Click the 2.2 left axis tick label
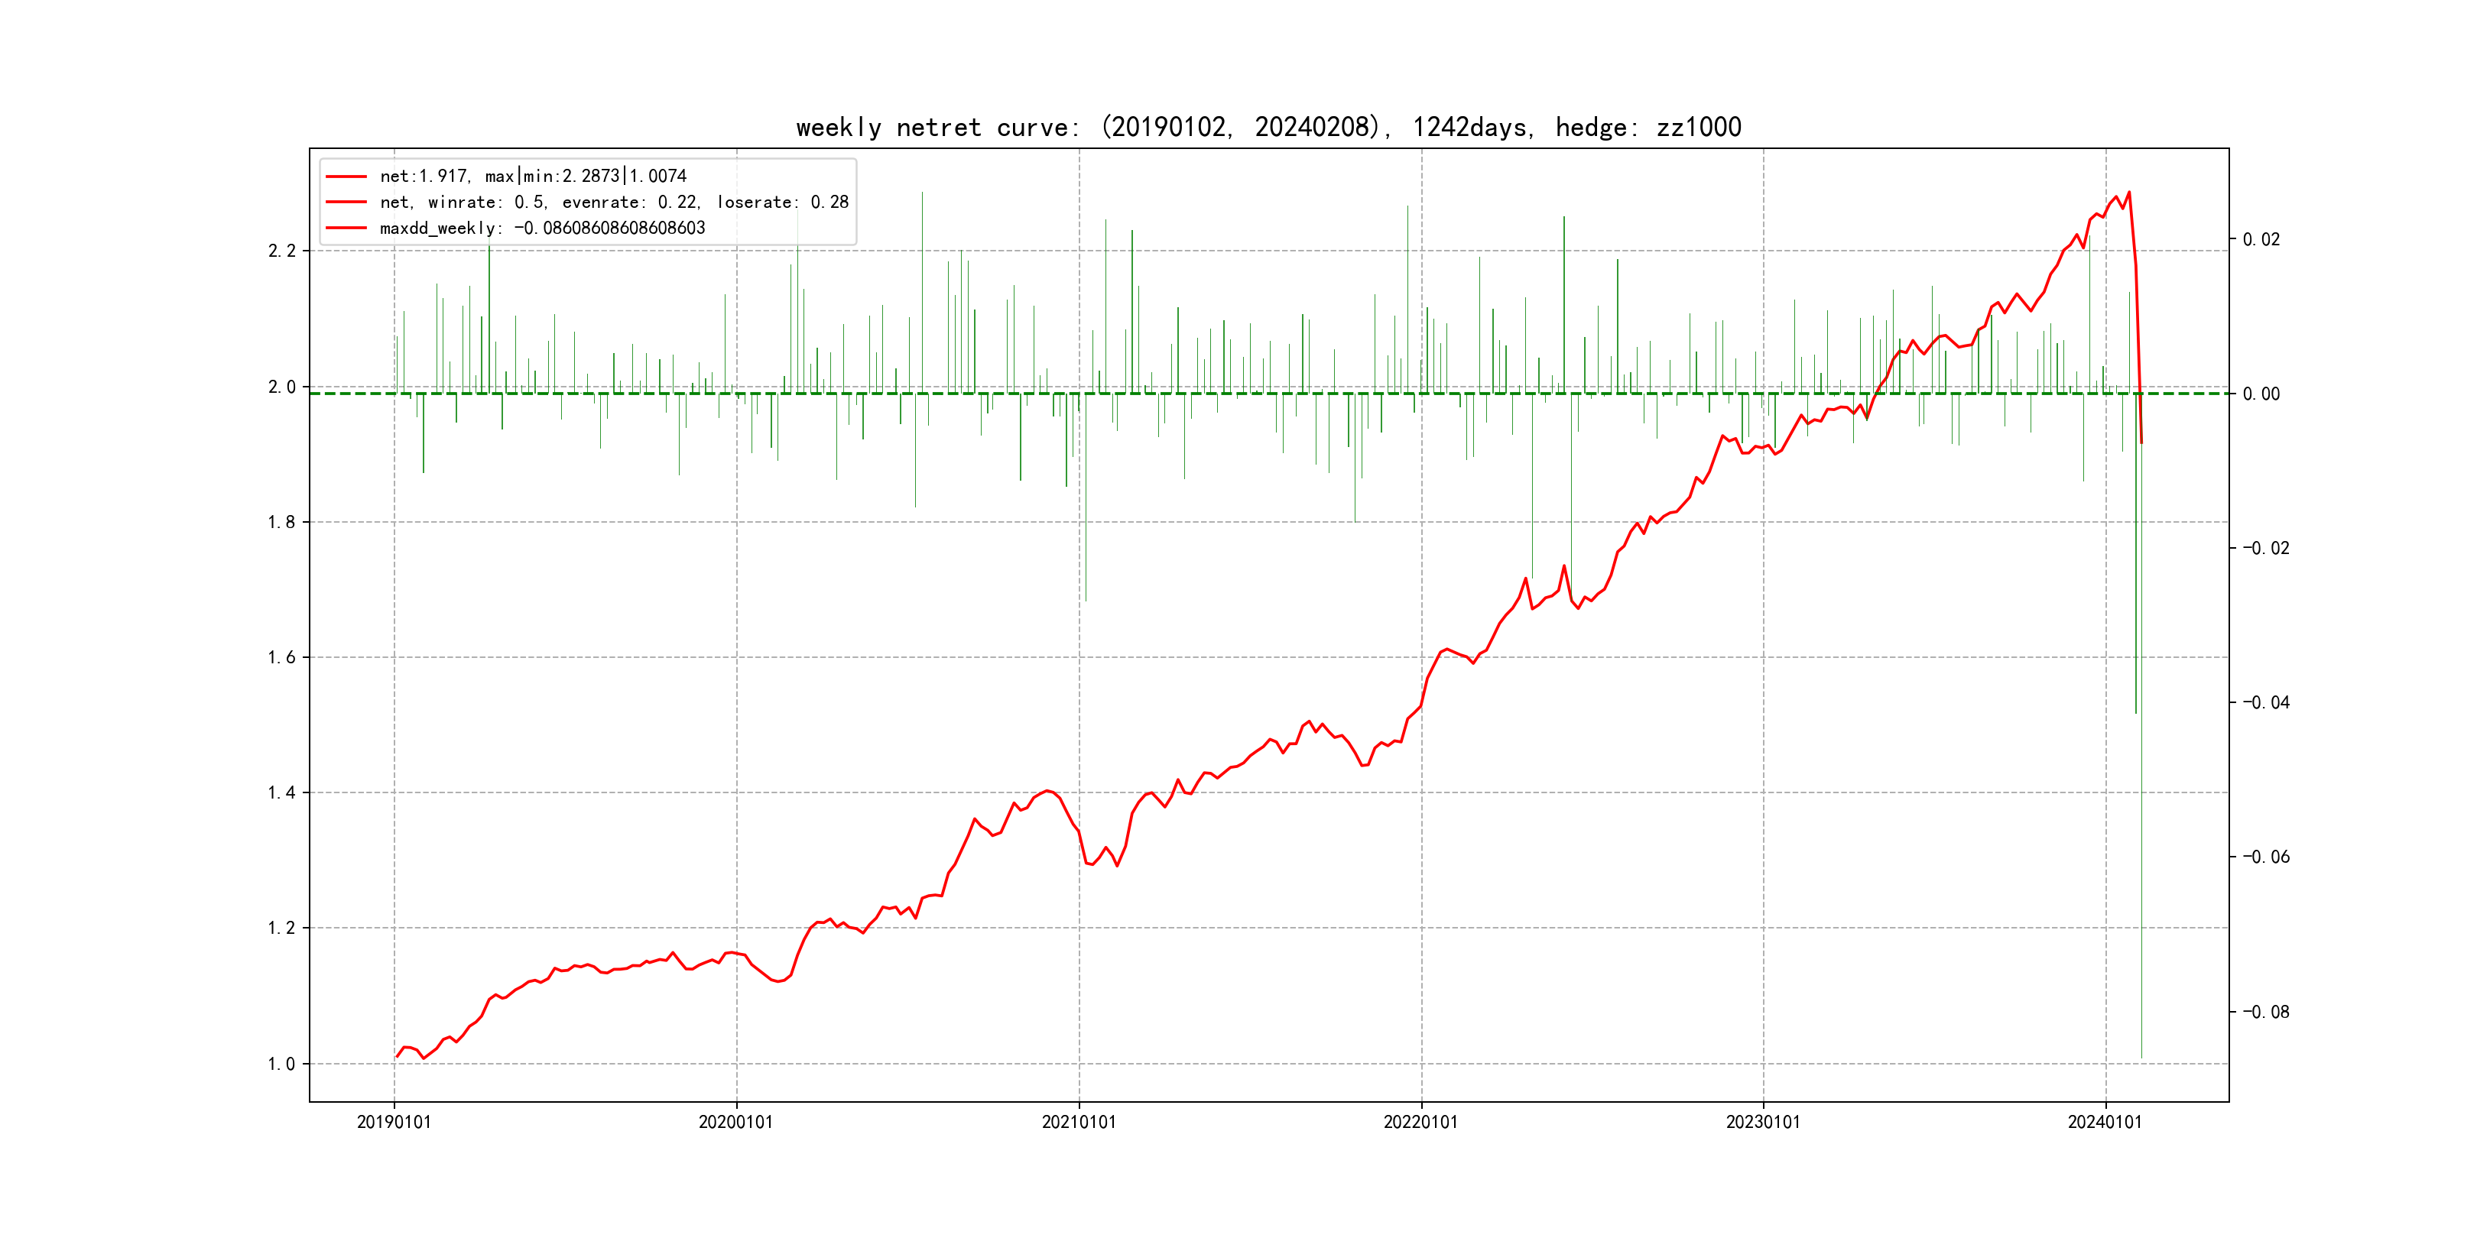 click(x=282, y=251)
